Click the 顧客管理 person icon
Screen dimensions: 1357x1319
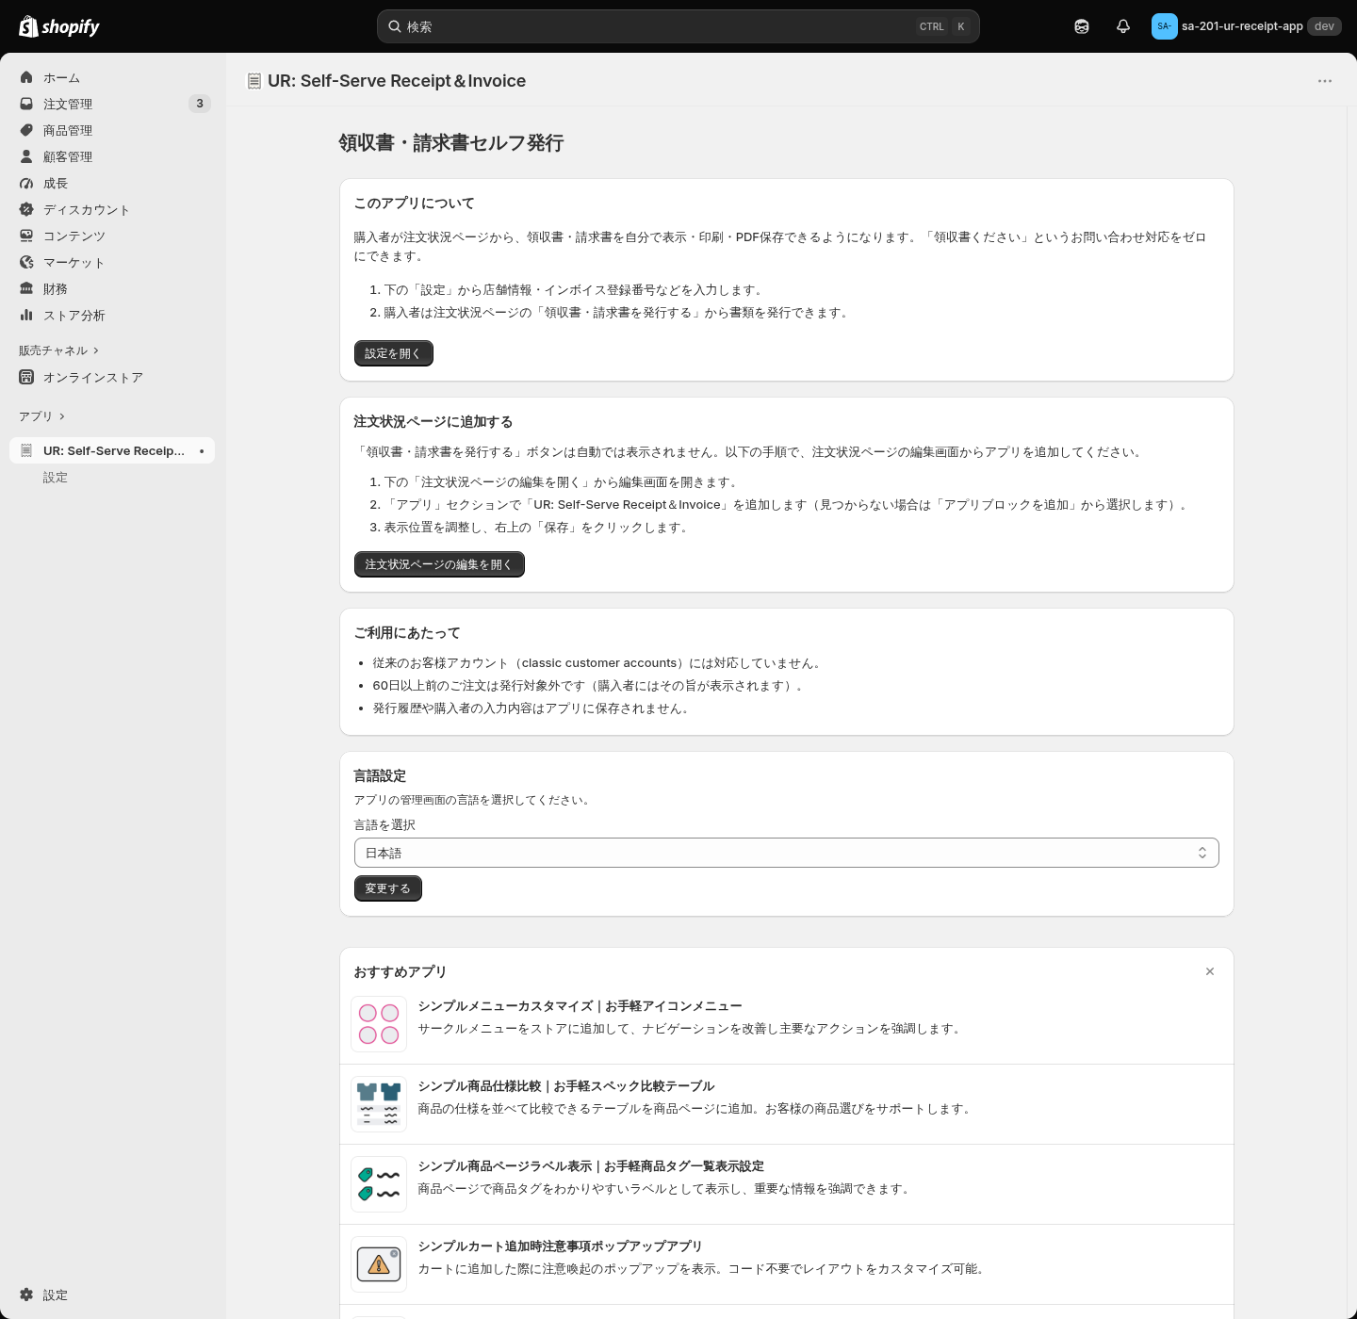[26, 156]
